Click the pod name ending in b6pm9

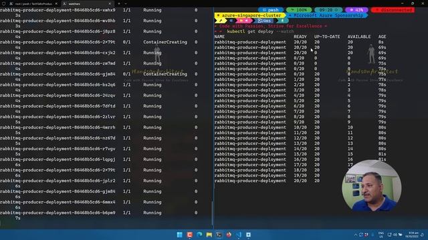[58, 213]
